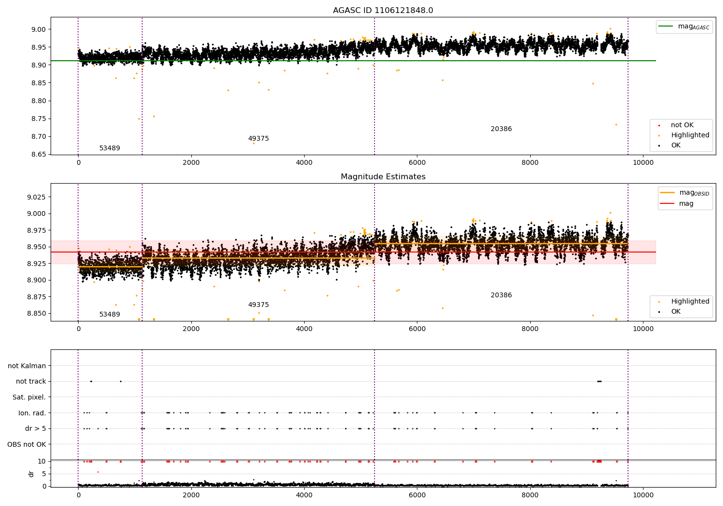This screenshot has height=506, width=723.
Task: Click y-axis tick 8.80 on top plot
Action: tap(39, 101)
